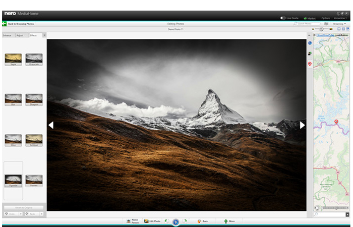Start slideshow with blue play button
The height and width of the screenshot is (227, 353).
(175, 222)
